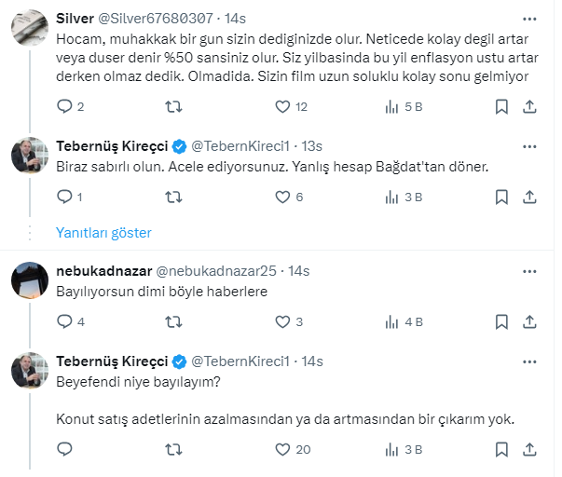The height and width of the screenshot is (477, 562).
Task: Like the 'Beyefendi niye bayılayım' tweet
Action: tap(283, 449)
